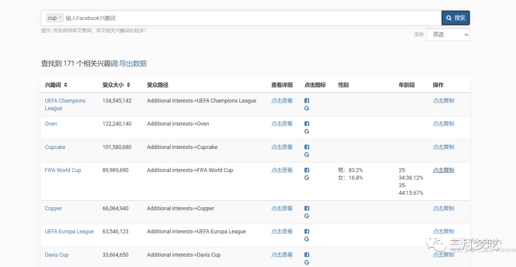Click the Google icon in the Copper row
The height and width of the screenshot is (267, 516).
pyautogui.click(x=307, y=216)
